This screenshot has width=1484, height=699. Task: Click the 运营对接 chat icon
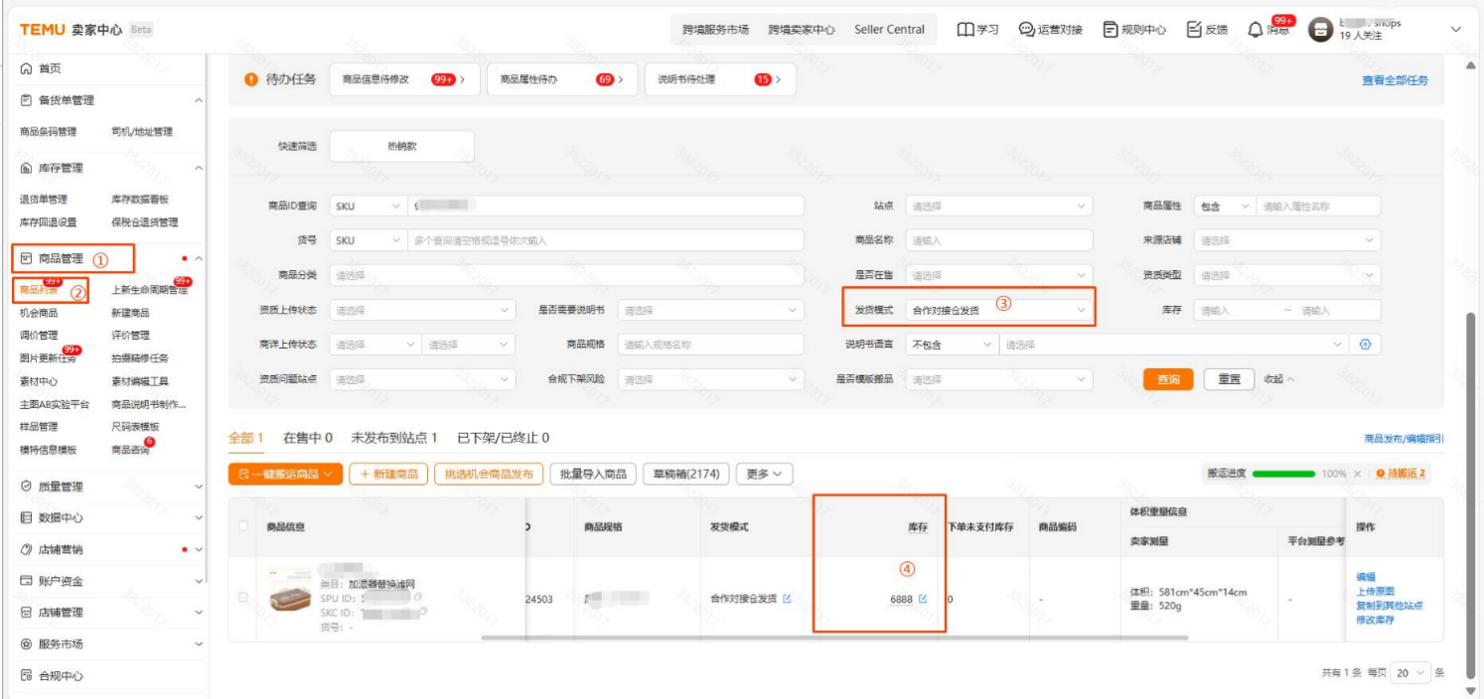point(1026,30)
